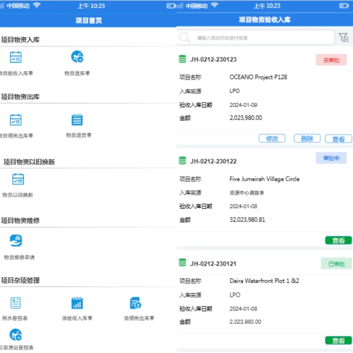Open 物资退库单 (material return to warehouse)
Viewport: 353px width, 353px height.
(77, 57)
